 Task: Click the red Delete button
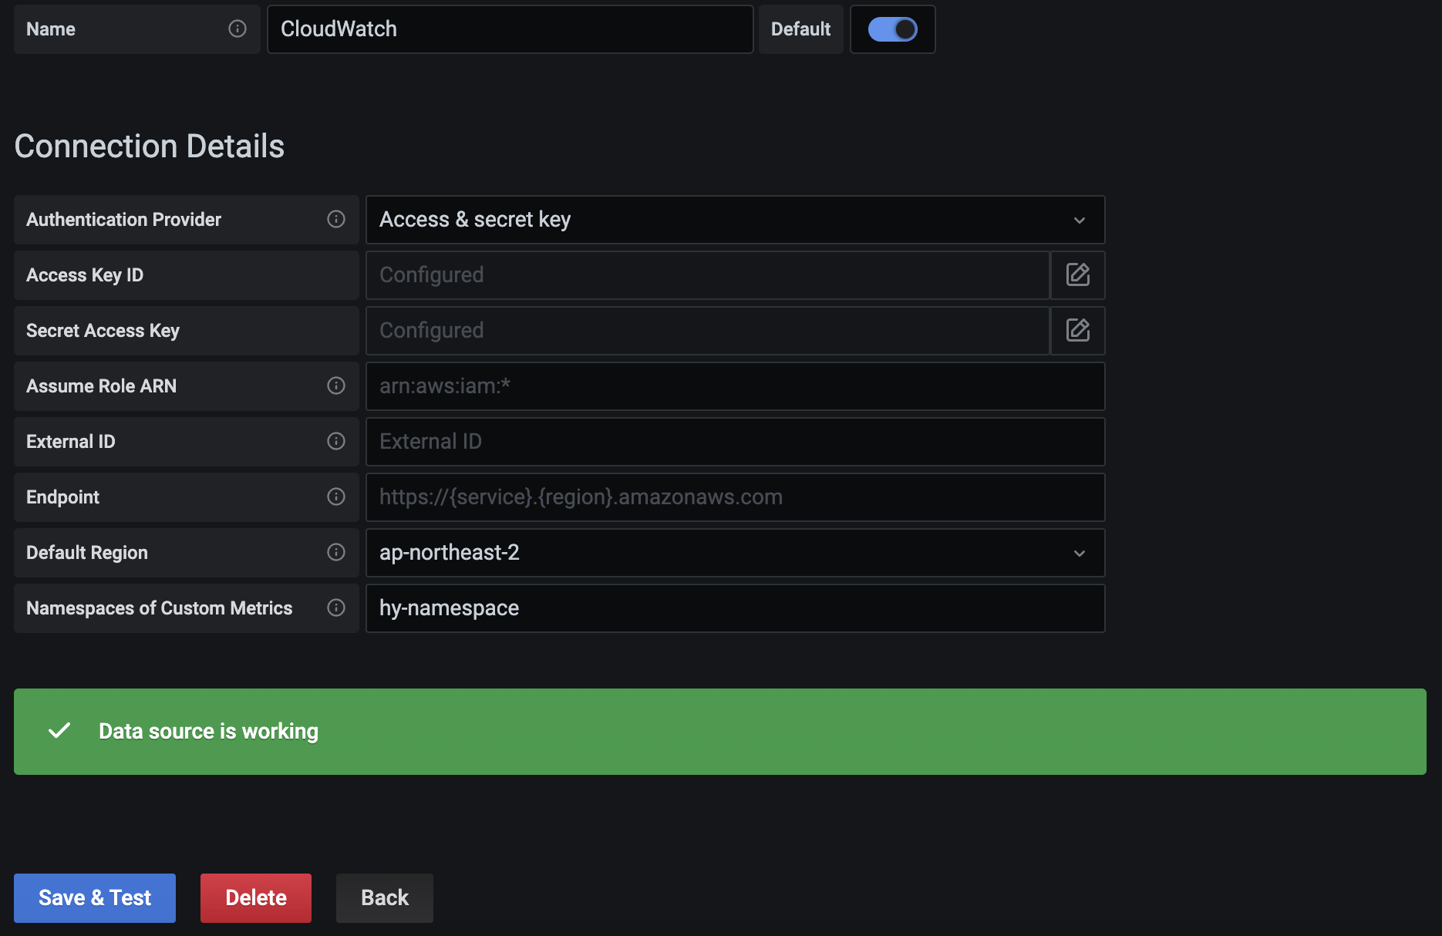[256, 897]
